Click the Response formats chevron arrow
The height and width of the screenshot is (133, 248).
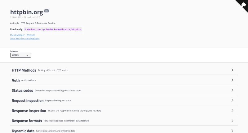click(x=232, y=121)
